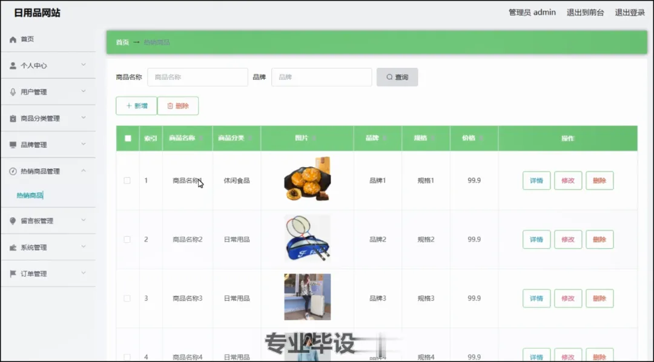The width and height of the screenshot is (654, 362).
Task: Expand the 品牌管理 chevron
Action: [x=84, y=144]
